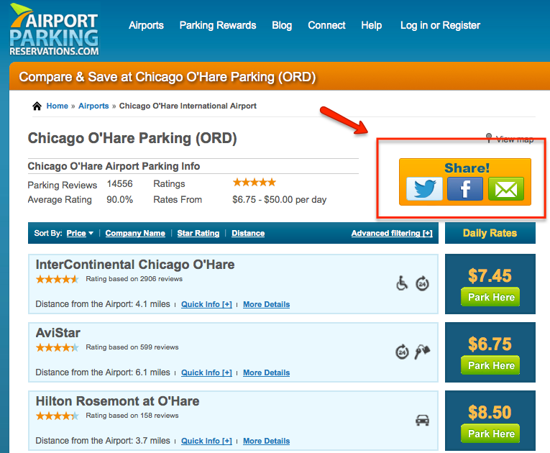Click the View map pin icon

[489, 138]
